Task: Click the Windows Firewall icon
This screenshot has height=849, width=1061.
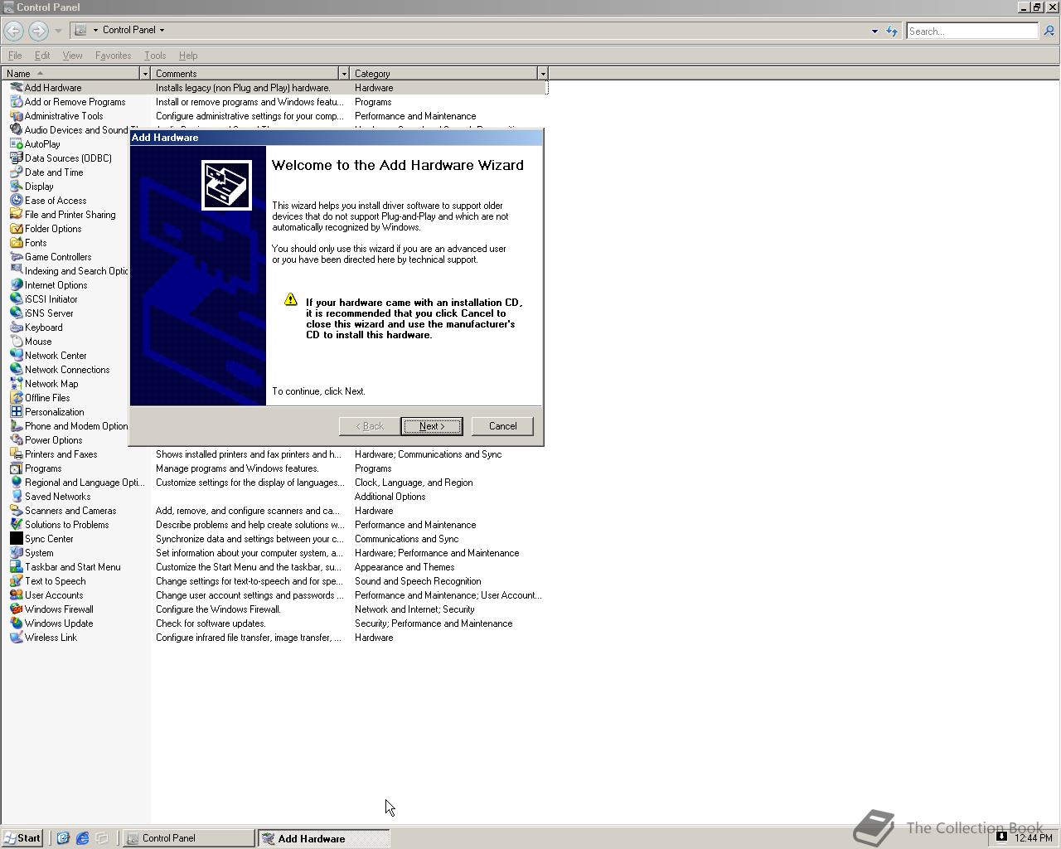Action: 16,609
